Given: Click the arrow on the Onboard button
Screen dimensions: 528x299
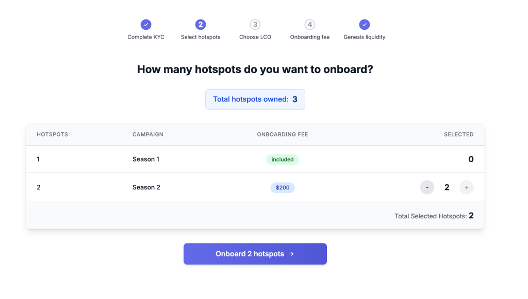Looking at the screenshot, I should (x=291, y=254).
